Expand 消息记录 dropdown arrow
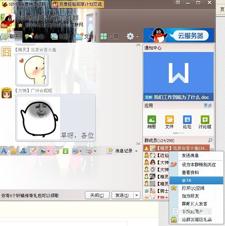 point(136,151)
